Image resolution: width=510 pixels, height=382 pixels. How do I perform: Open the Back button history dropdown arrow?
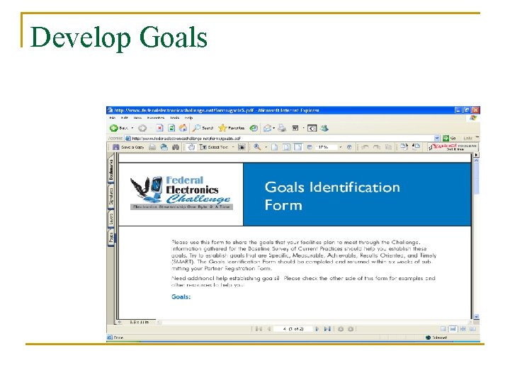(132, 128)
